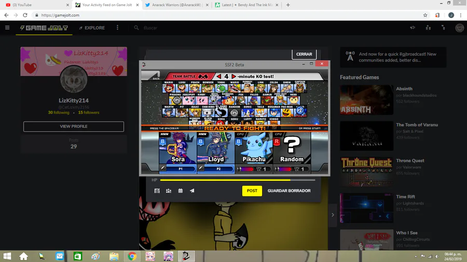Choose Meta Knight portrait
The image size is (467, 262).
215,100
